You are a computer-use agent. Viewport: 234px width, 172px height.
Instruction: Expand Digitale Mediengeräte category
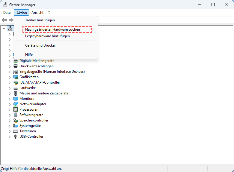[x=10, y=61]
